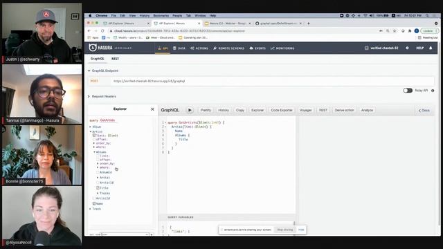This screenshot has height=249, width=443.
Task: Expand the where argument under Albums
Action: point(98,167)
